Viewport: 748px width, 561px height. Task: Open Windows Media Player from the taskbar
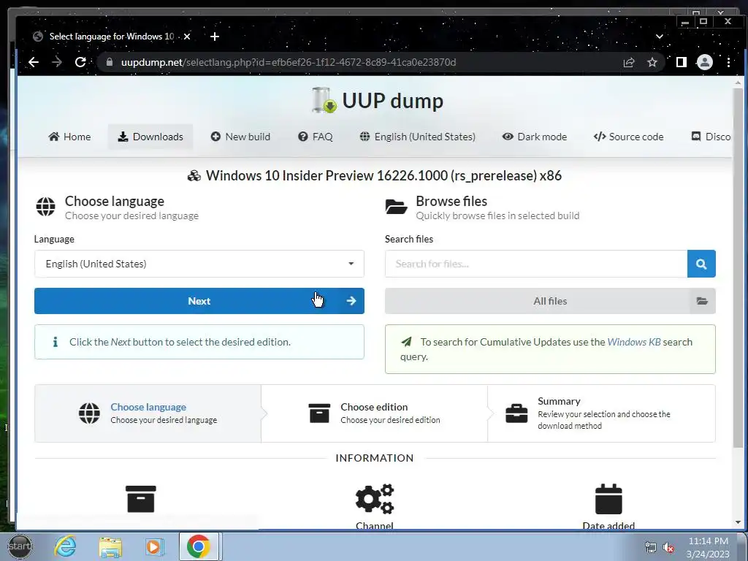[153, 546]
